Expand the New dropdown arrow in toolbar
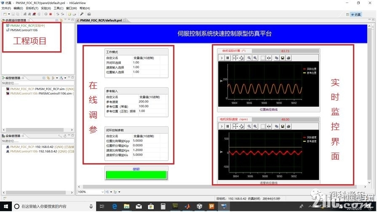This screenshot has width=377, height=212. [x=9, y=14]
